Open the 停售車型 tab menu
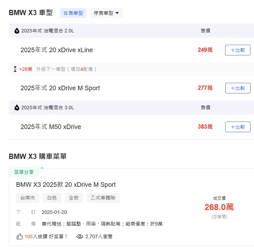The height and width of the screenshot is (252, 254). pyautogui.click(x=107, y=13)
